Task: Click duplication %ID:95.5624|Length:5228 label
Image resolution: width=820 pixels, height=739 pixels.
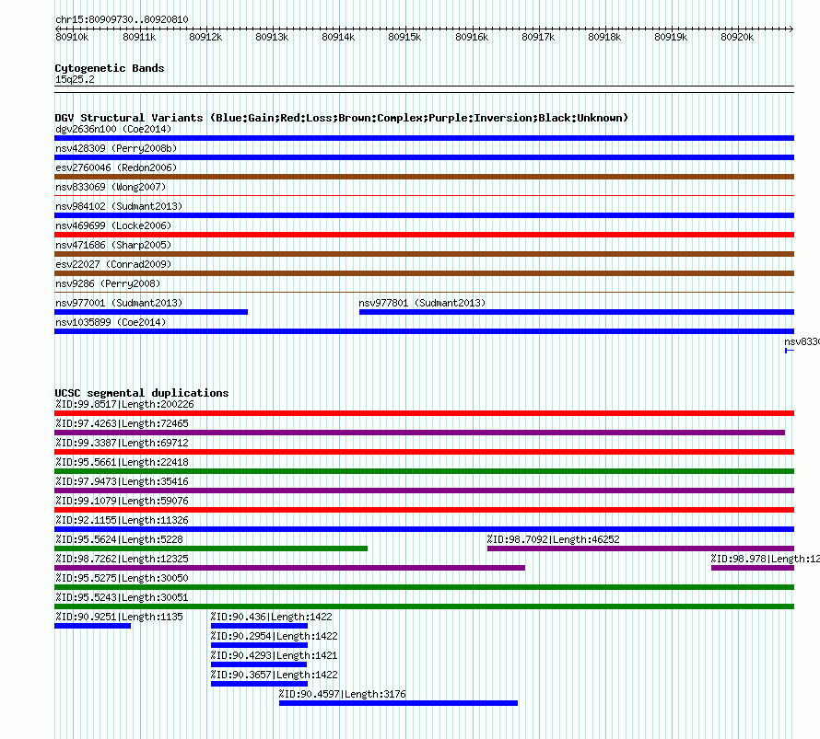Action: 119,539
